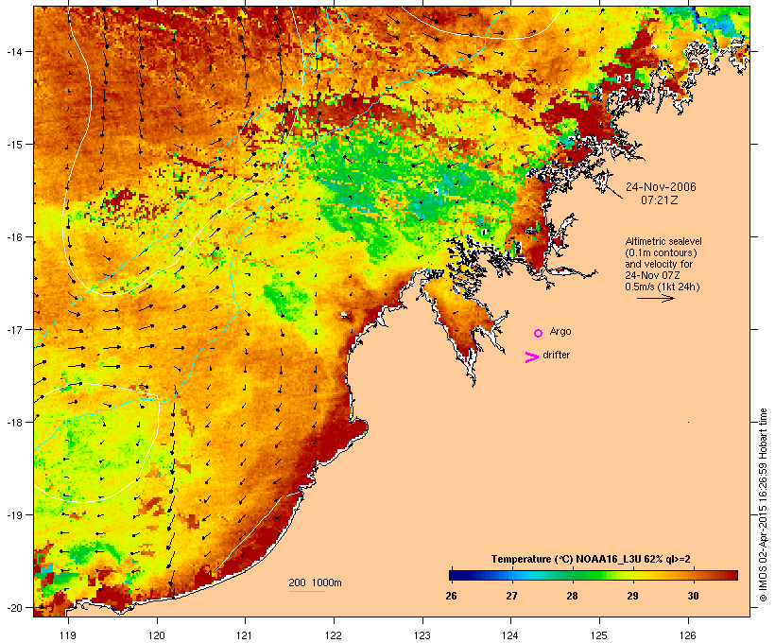Click the '(0.1m contours)' caption line
Viewport: 775px width, 643px height.
click(661, 252)
